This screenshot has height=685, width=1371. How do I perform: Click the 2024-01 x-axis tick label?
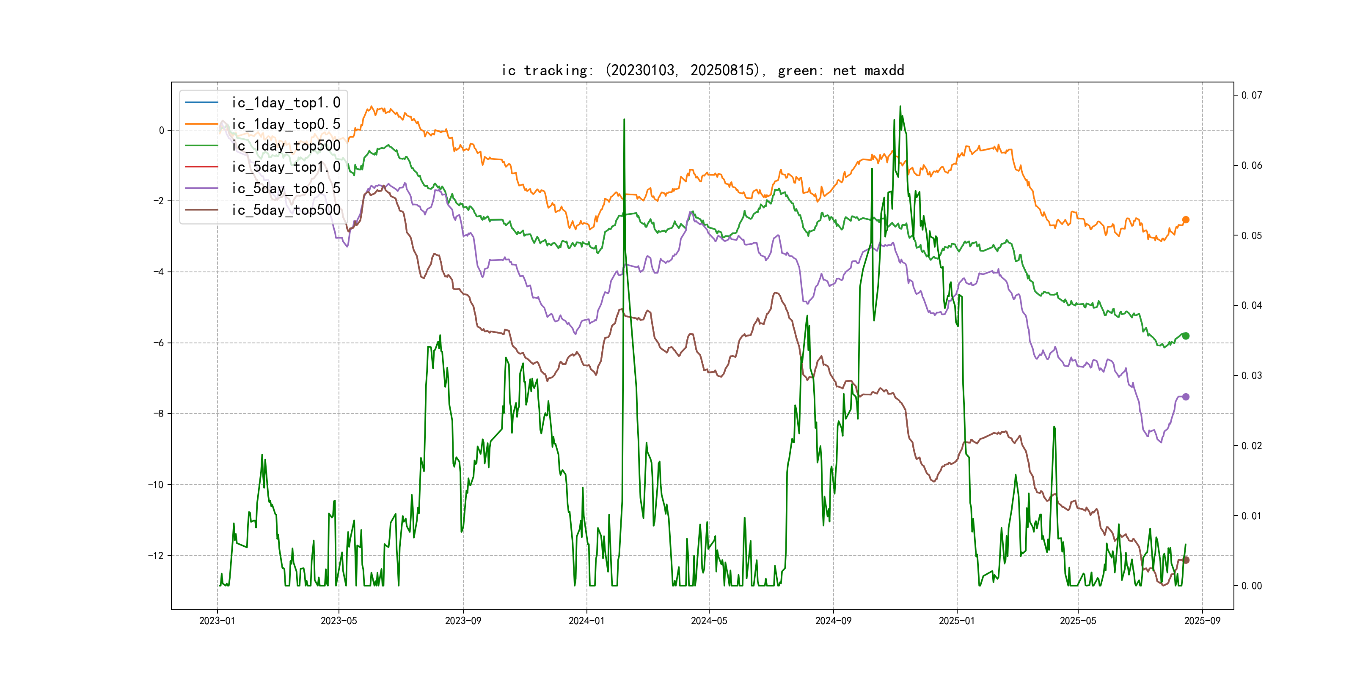(586, 621)
